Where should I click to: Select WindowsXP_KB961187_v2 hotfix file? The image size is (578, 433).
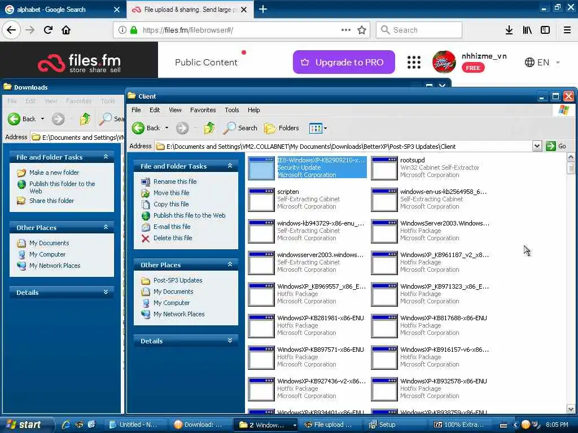(x=430, y=263)
